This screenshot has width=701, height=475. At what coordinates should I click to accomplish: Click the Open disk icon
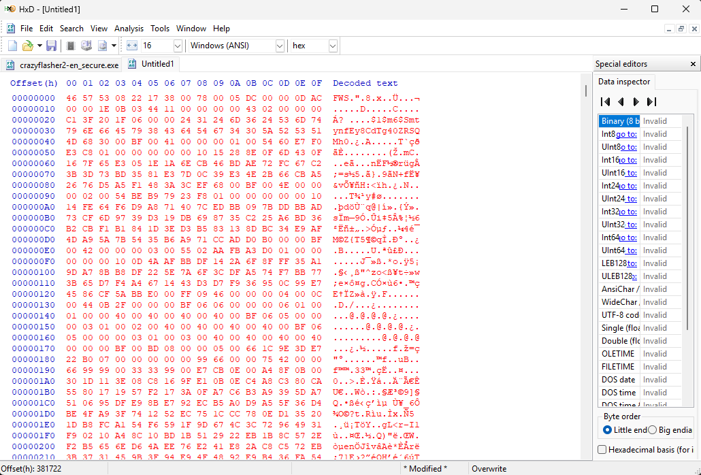click(86, 46)
